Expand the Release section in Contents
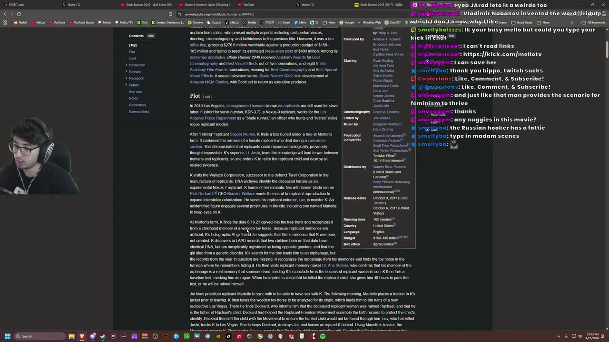The width and height of the screenshot is (609, 342). coord(126,71)
